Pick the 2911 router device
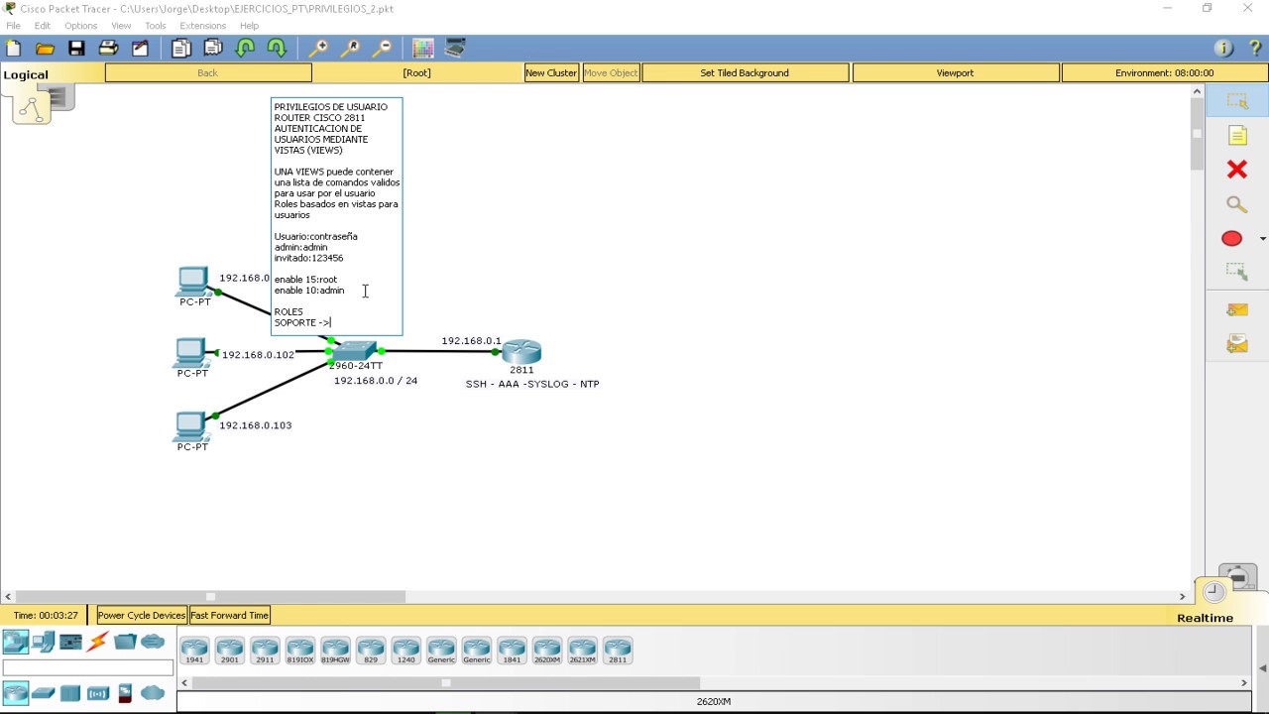 pyautogui.click(x=265, y=651)
